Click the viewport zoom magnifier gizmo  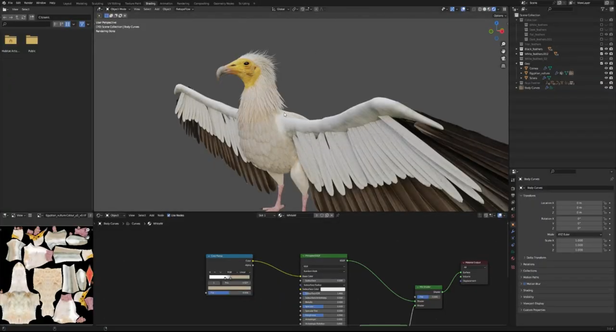503,44
